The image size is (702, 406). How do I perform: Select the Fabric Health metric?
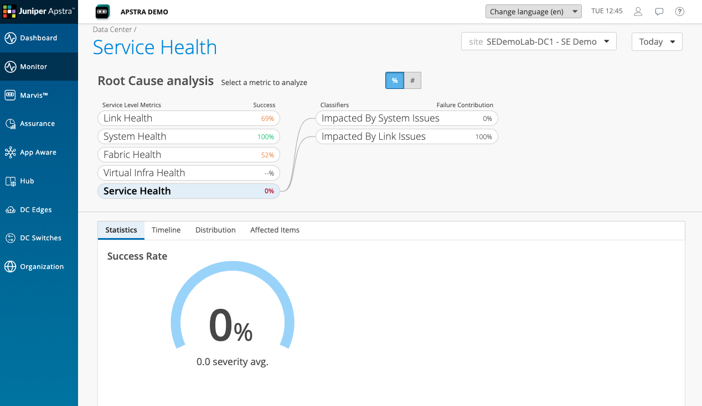[x=189, y=155]
